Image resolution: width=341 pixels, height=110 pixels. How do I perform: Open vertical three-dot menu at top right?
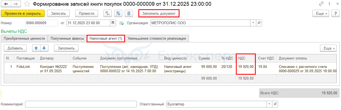329,4
